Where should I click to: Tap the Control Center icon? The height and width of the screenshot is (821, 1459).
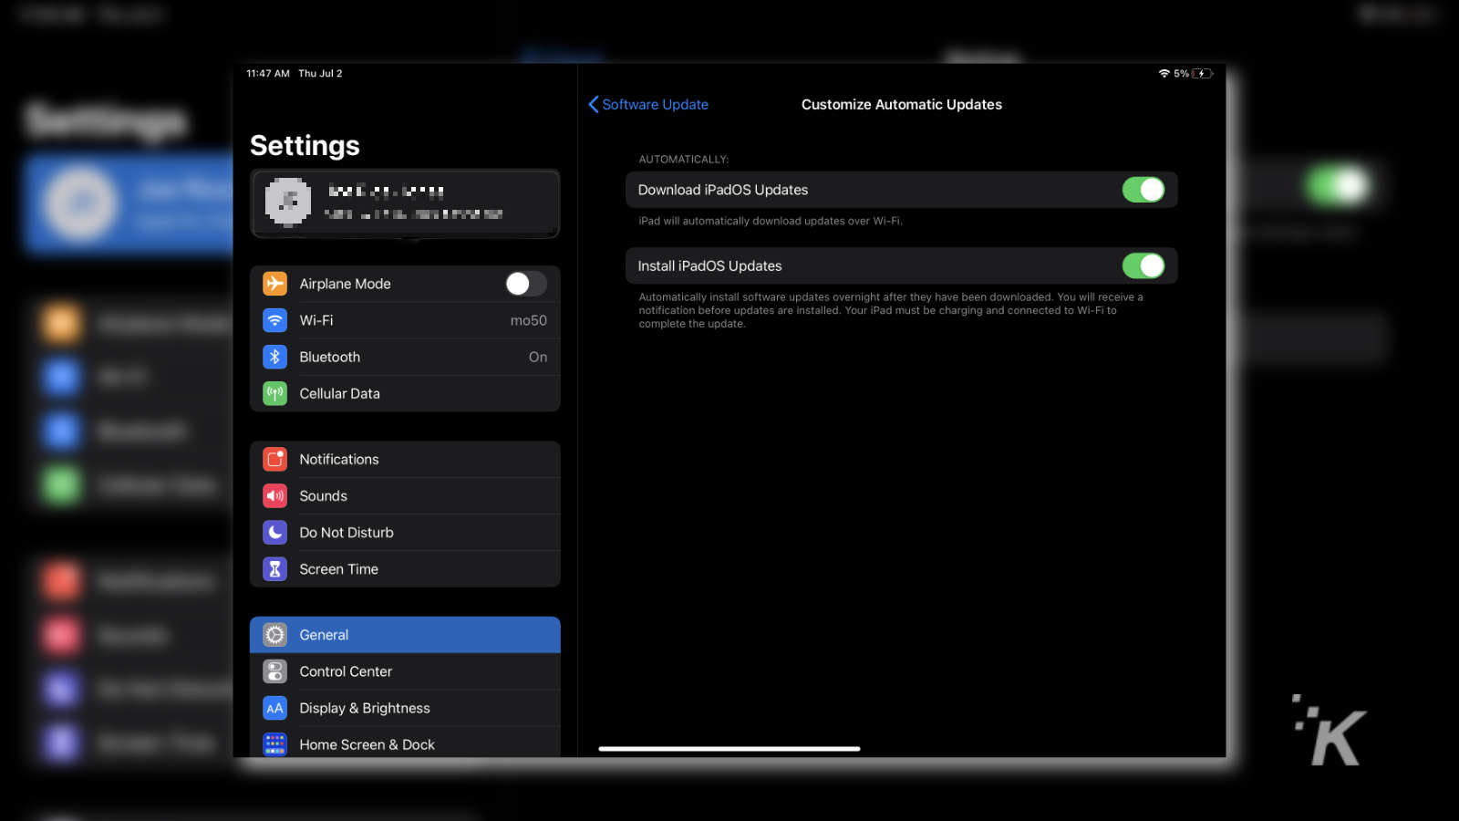click(x=274, y=670)
